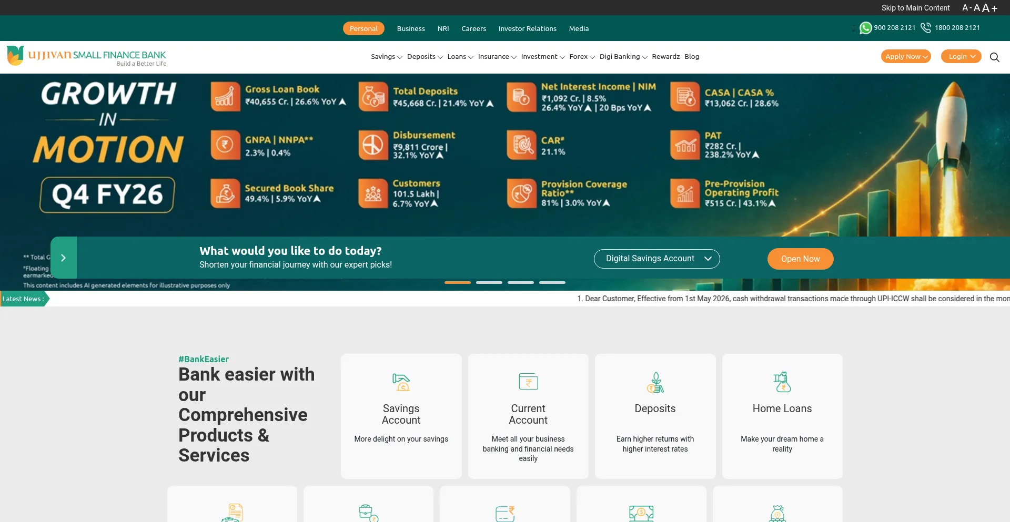Click the phone call icon beside 1800 208 2121
Viewport: 1010px width, 522px height.
[x=926, y=28]
